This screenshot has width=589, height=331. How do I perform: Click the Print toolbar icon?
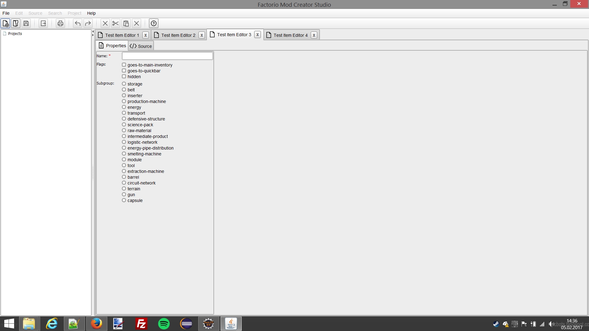point(60,23)
